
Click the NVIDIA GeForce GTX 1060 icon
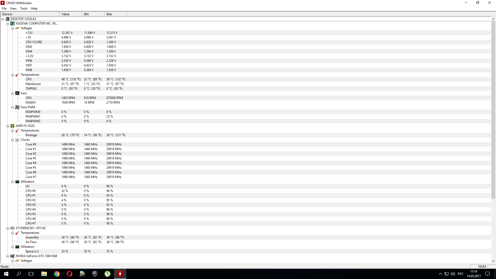coord(12,256)
